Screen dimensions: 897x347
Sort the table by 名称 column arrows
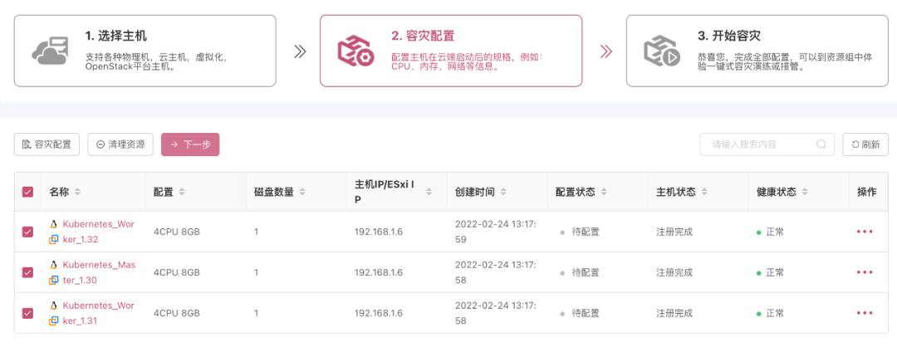(77, 192)
